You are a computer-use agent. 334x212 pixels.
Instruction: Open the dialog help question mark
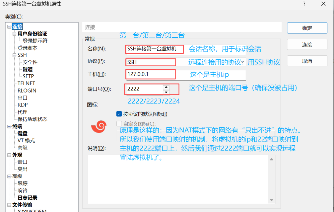point(304,4)
